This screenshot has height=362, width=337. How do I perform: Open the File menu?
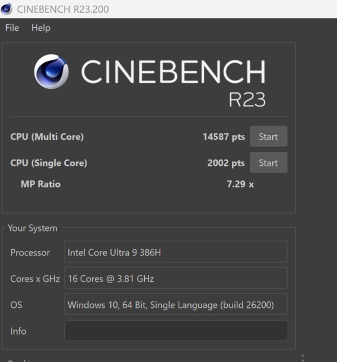coord(12,28)
